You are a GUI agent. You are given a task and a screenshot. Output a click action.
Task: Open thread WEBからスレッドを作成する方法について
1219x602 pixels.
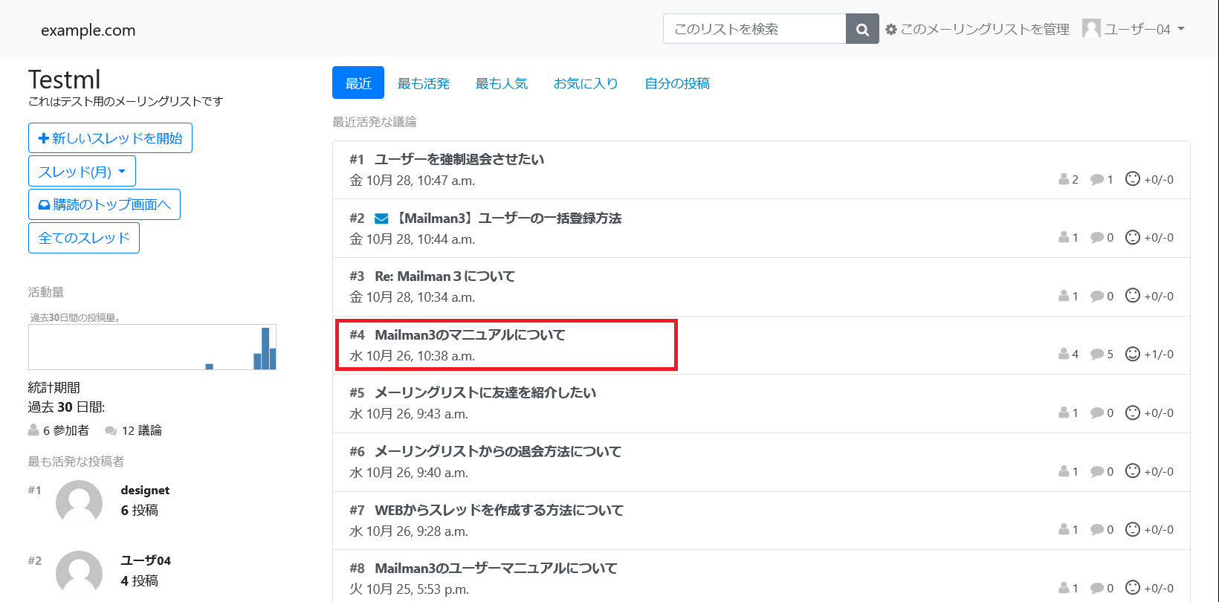(499, 510)
